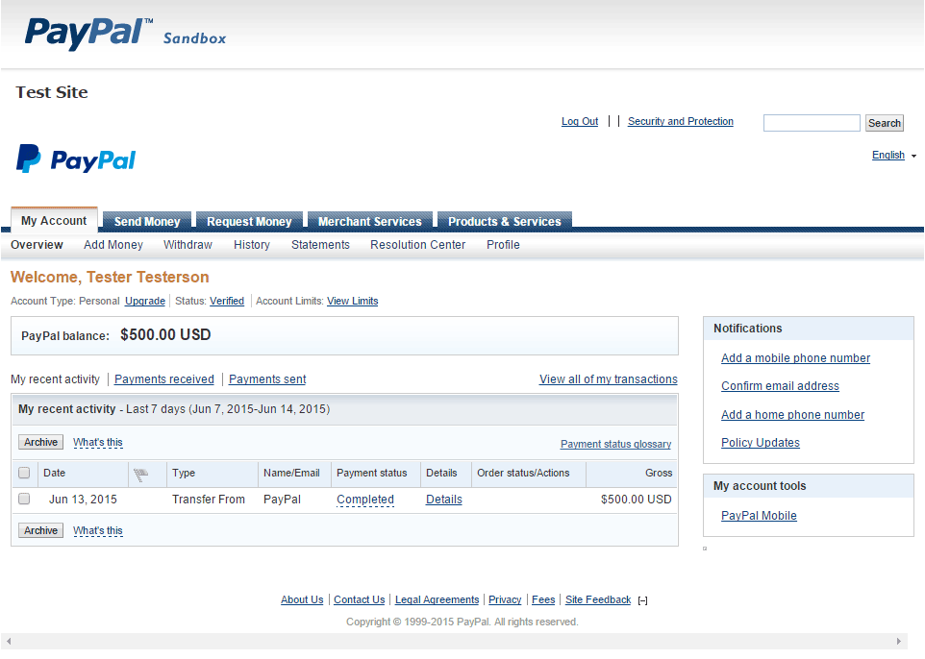Open View all of my transactions
This screenshot has height=659, width=925.
(x=609, y=379)
